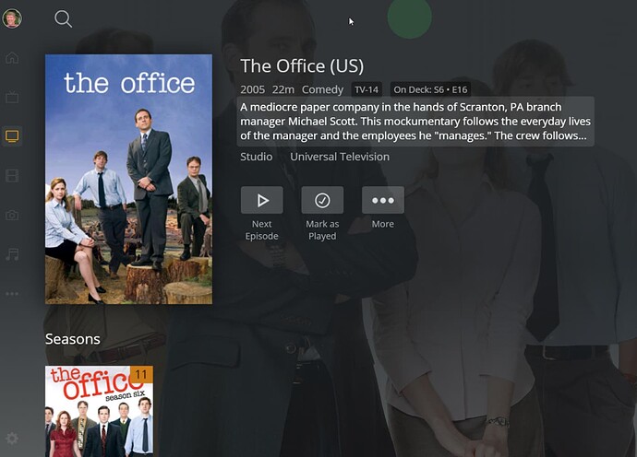This screenshot has height=457, width=637.
Task: Click the Universal Television studio link
Action: [340, 157]
